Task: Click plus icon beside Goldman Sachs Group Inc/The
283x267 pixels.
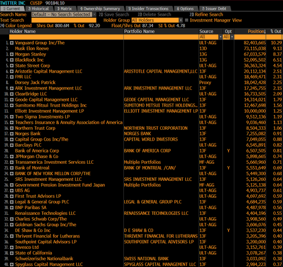Action: pos(12,225)
